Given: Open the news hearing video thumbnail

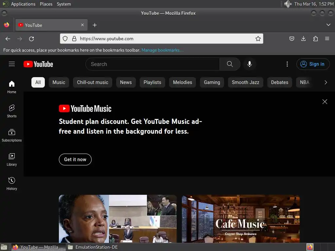Looking at the screenshot, I should coord(118,219).
